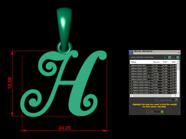Click the Library: Satin Blur label
The image size is (186, 139).
tap(142, 57)
